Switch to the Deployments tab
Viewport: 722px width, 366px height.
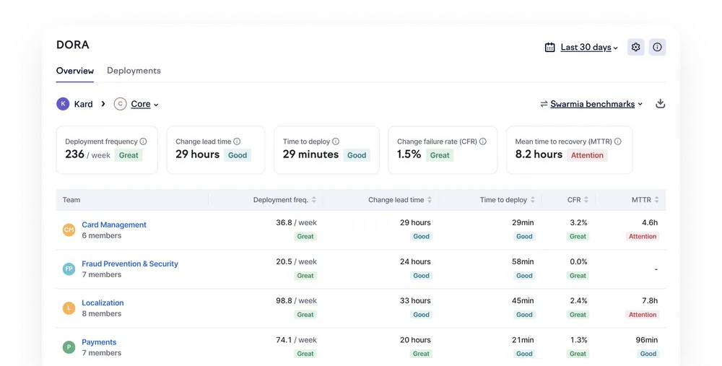[134, 71]
